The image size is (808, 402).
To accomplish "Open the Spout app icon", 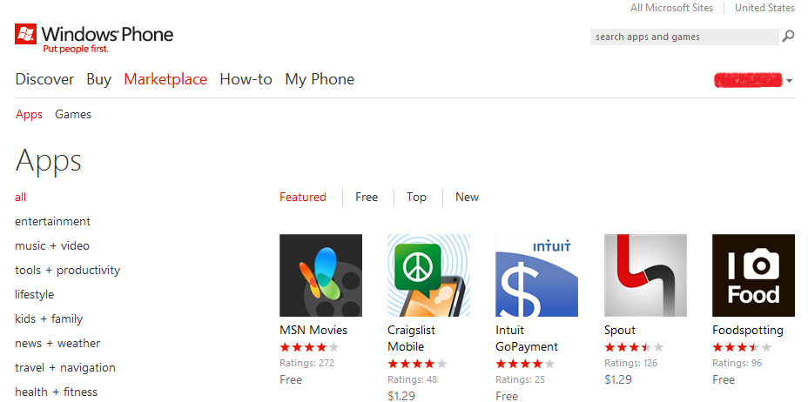I will pos(645,275).
